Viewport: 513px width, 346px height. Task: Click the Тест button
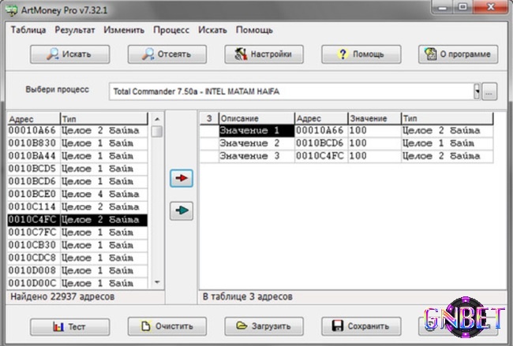point(69,326)
